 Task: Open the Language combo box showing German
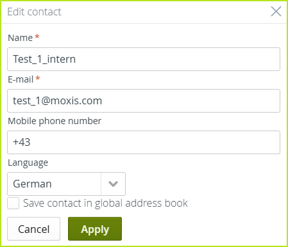[x=66, y=184]
